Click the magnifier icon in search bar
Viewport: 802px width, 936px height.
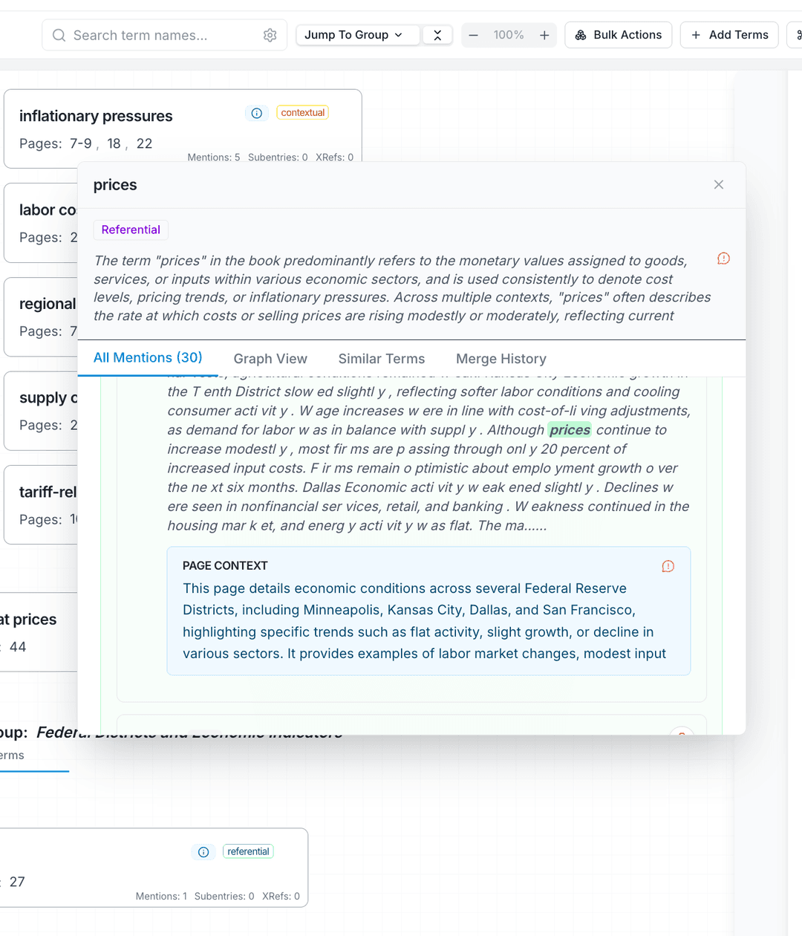click(x=58, y=35)
